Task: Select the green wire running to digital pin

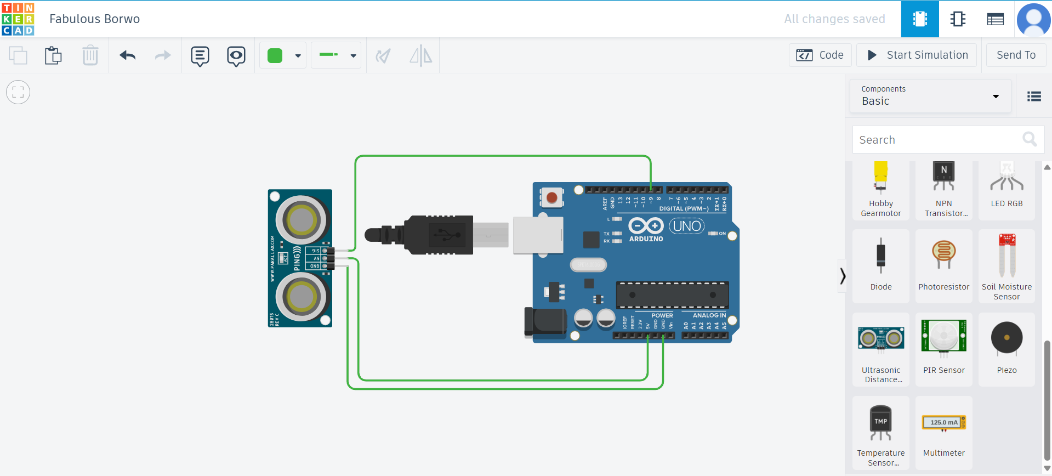Action: click(x=503, y=156)
